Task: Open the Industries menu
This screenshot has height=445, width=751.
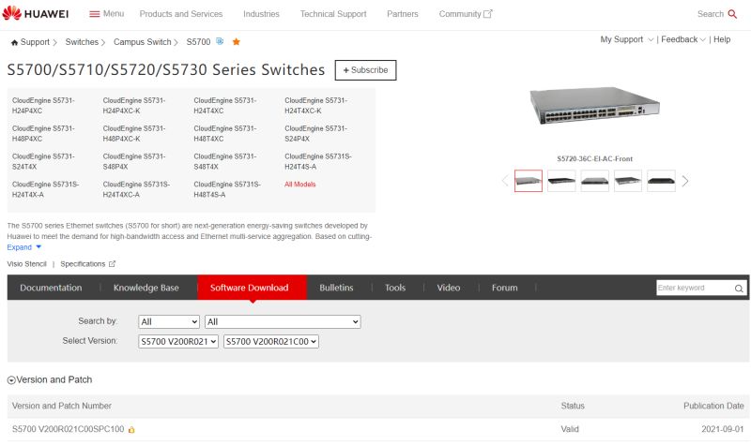Action: click(261, 14)
